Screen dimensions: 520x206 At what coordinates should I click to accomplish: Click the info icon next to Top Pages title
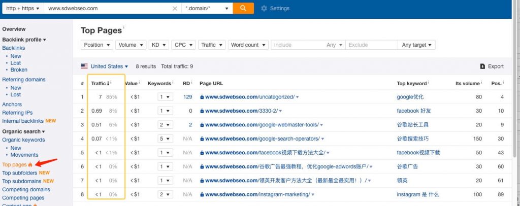tap(124, 27)
